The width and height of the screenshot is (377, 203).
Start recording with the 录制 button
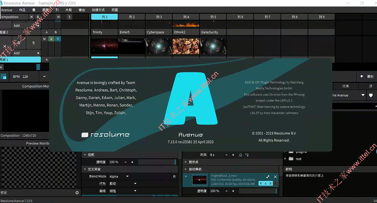367,76
